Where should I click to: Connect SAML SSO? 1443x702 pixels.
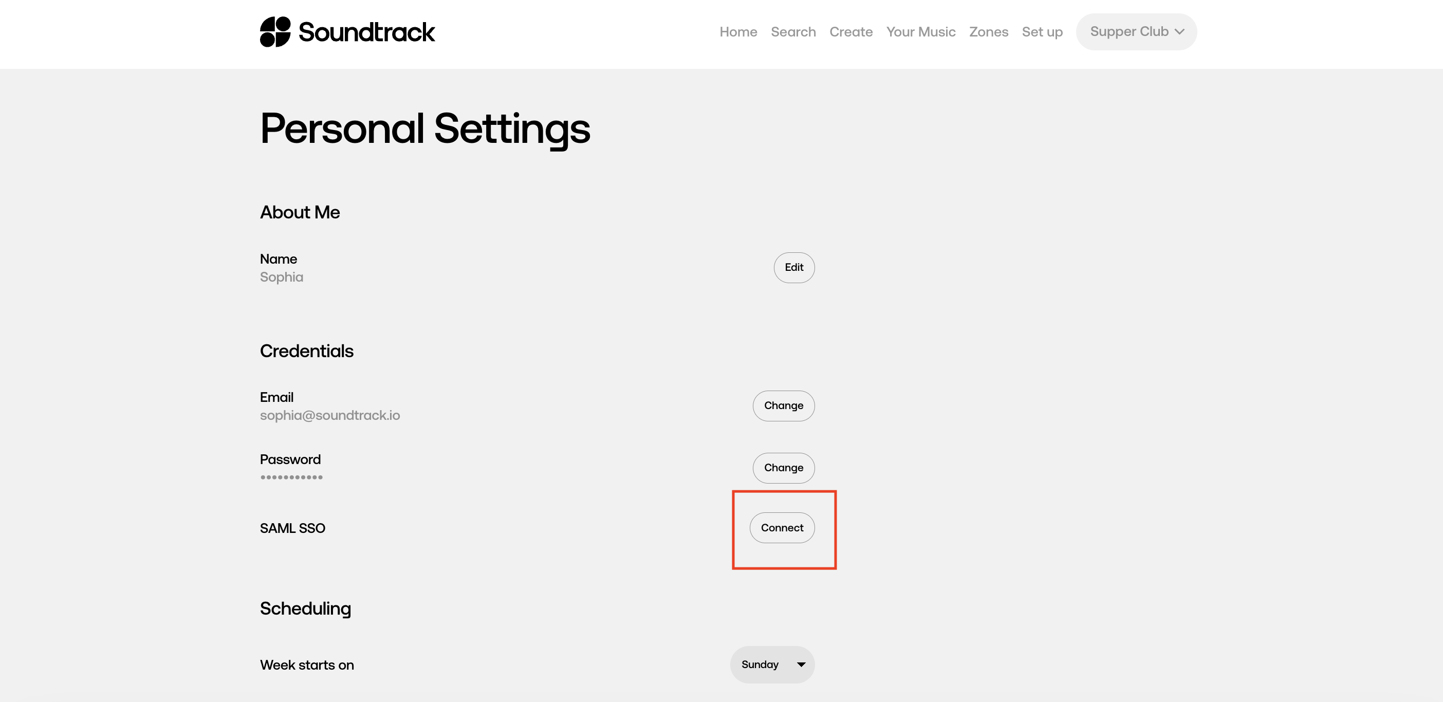coord(782,528)
